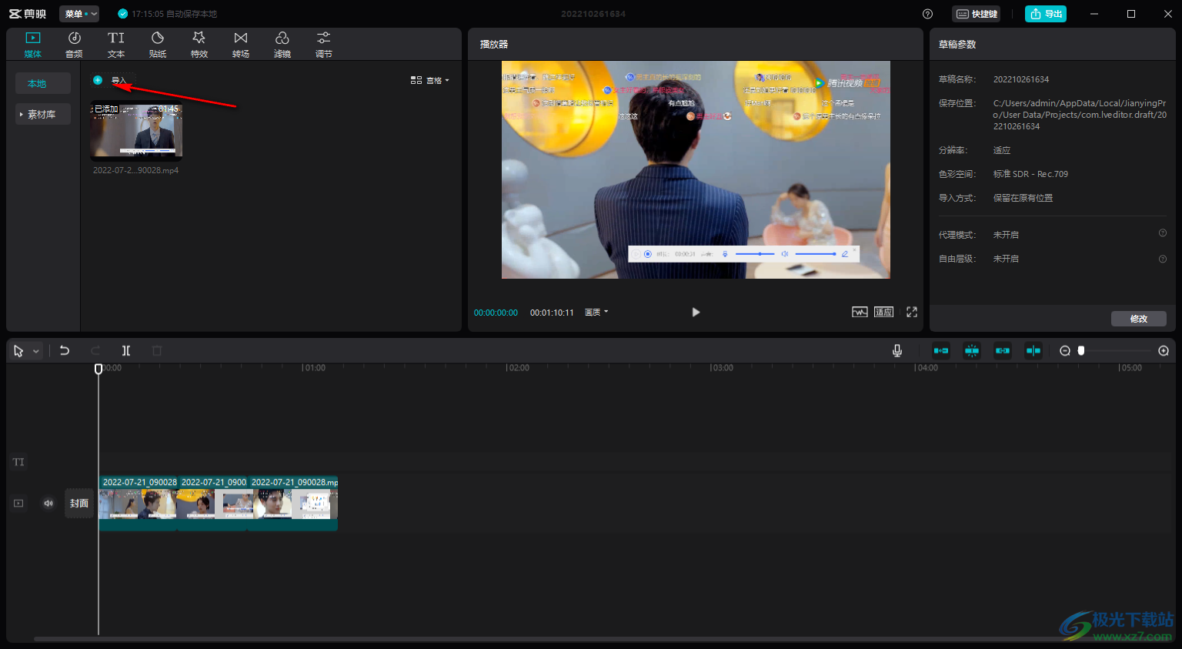This screenshot has width=1182, height=649.
Task: Open the 菜单 menu dropdown
Action: click(80, 14)
